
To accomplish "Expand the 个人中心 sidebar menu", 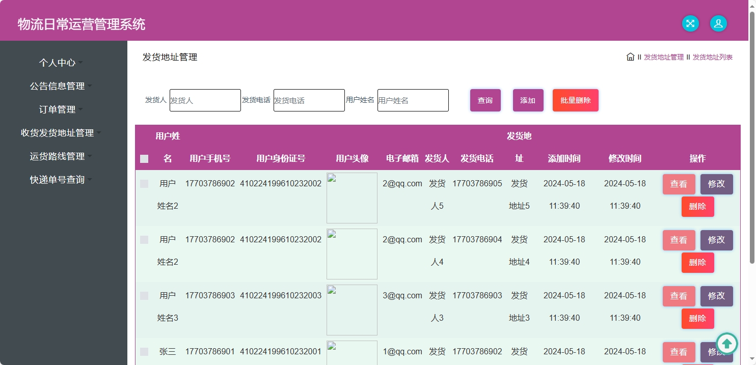I will point(58,62).
